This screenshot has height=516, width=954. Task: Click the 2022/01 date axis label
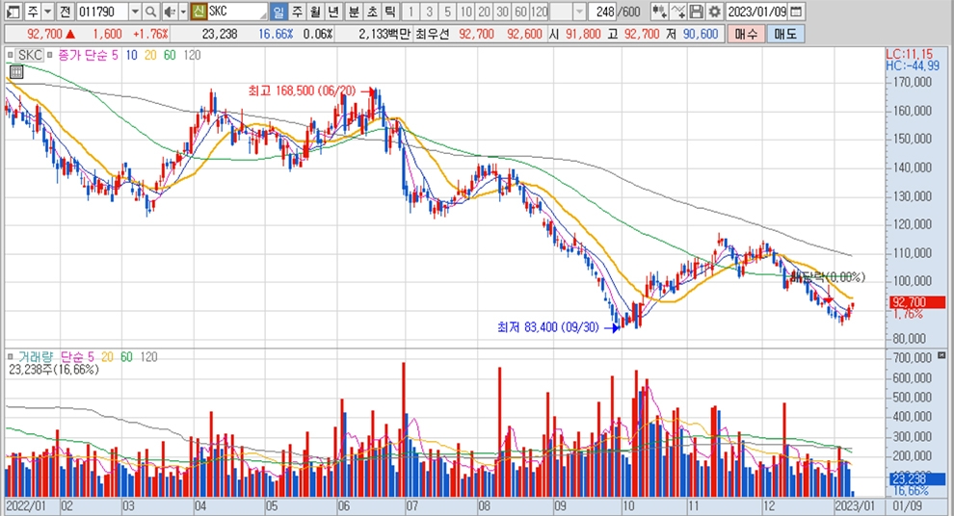(x=26, y=505)
